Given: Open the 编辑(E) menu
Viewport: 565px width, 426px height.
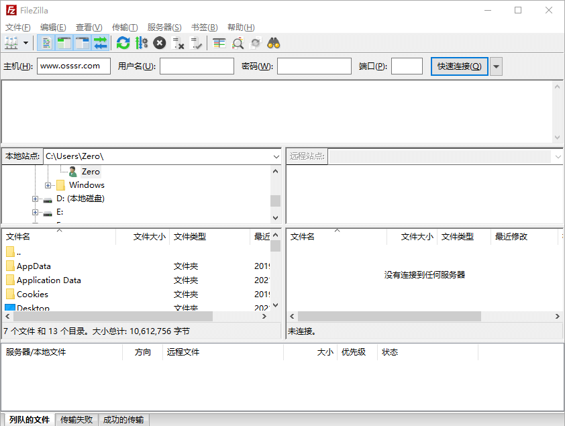Looking at the screenshot, I should 53,28.
